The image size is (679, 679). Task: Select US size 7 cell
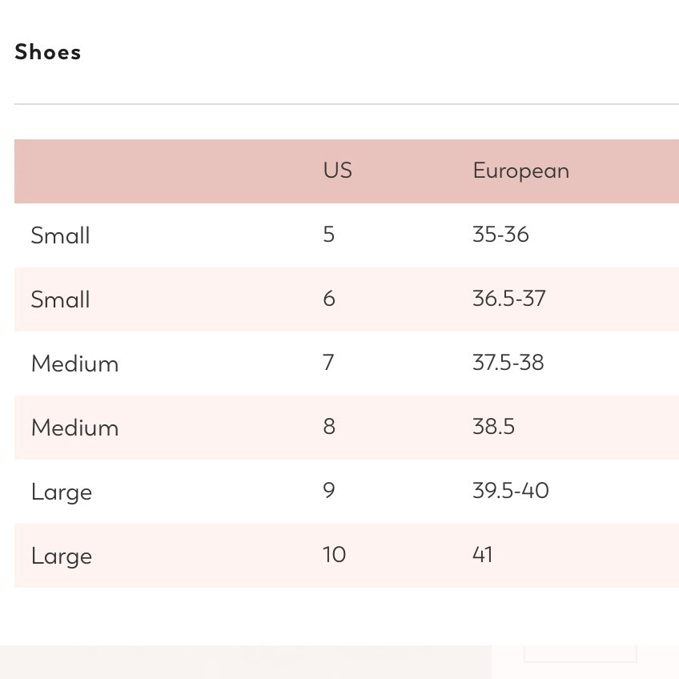(328, 363)
